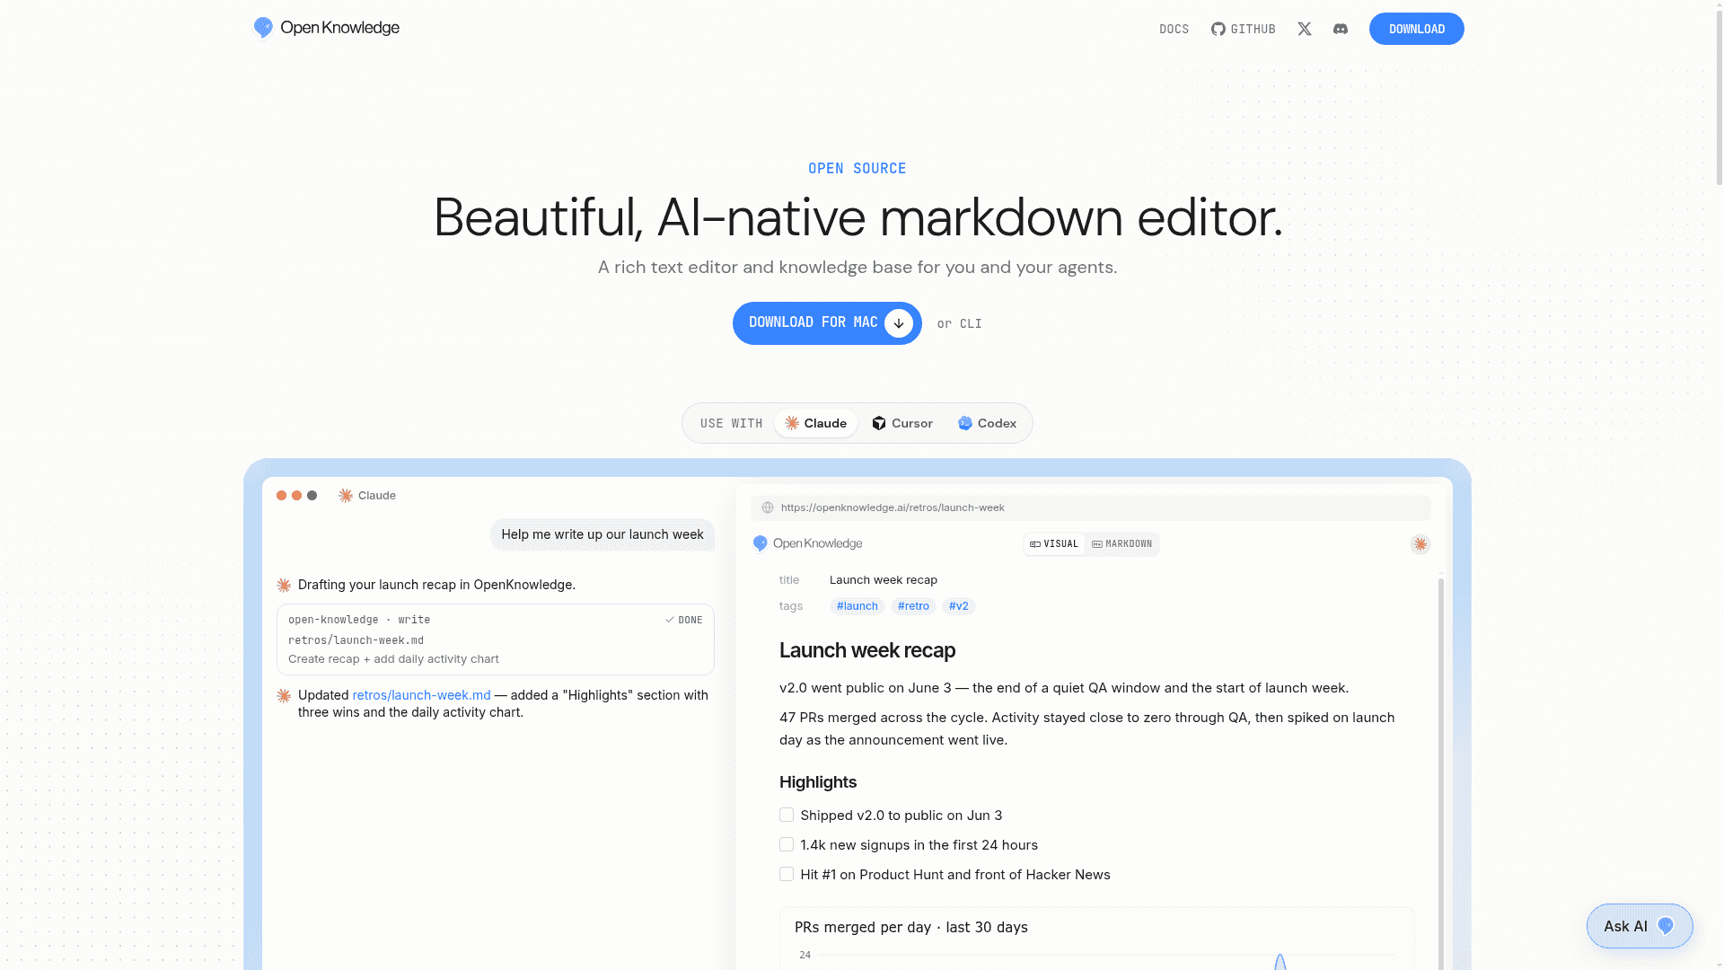The image size is (1724, 970).
Task: Select the Cursor tab in Use With
Action: (x=902, y=423)
